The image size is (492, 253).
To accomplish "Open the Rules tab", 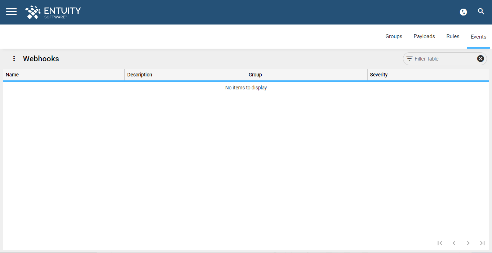I will pyautogui.click(x=453, y=36).
